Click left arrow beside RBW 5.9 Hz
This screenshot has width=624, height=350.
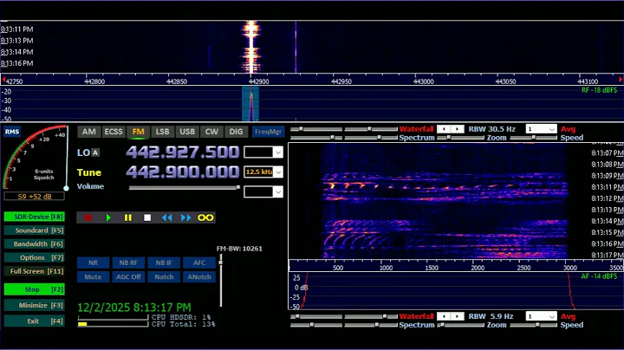click(444, 316)
